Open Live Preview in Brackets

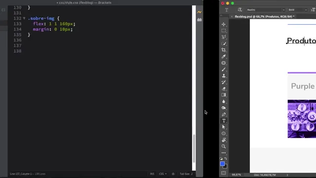pos(199,12)
